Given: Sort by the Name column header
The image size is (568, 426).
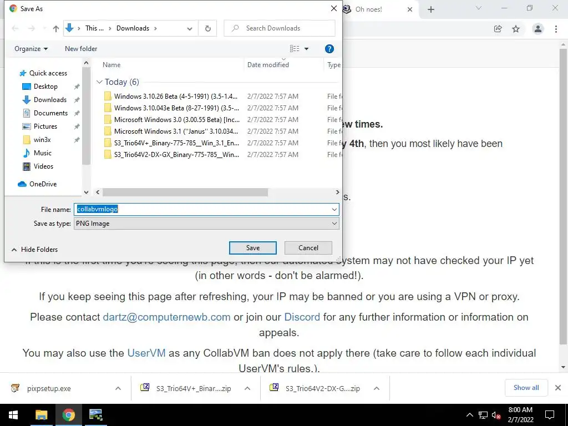Looking at the screenshot, I should click(x=111, y=65).
